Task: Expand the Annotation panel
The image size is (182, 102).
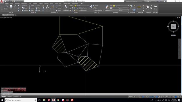Action: tap(54, 12)
